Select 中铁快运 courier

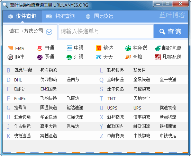tap(168, 136)
